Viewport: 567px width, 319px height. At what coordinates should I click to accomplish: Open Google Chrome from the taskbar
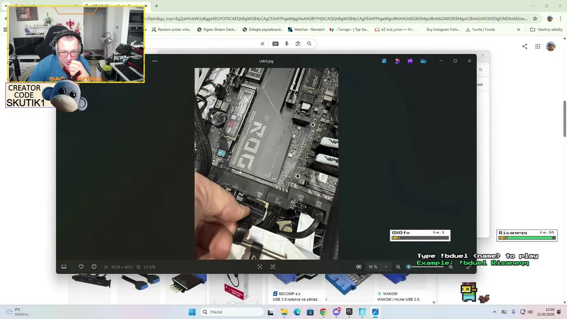tap(323, 312)
